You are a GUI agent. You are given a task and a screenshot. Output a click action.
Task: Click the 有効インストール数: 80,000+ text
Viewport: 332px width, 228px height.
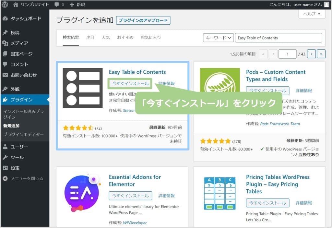click(226, 149)
